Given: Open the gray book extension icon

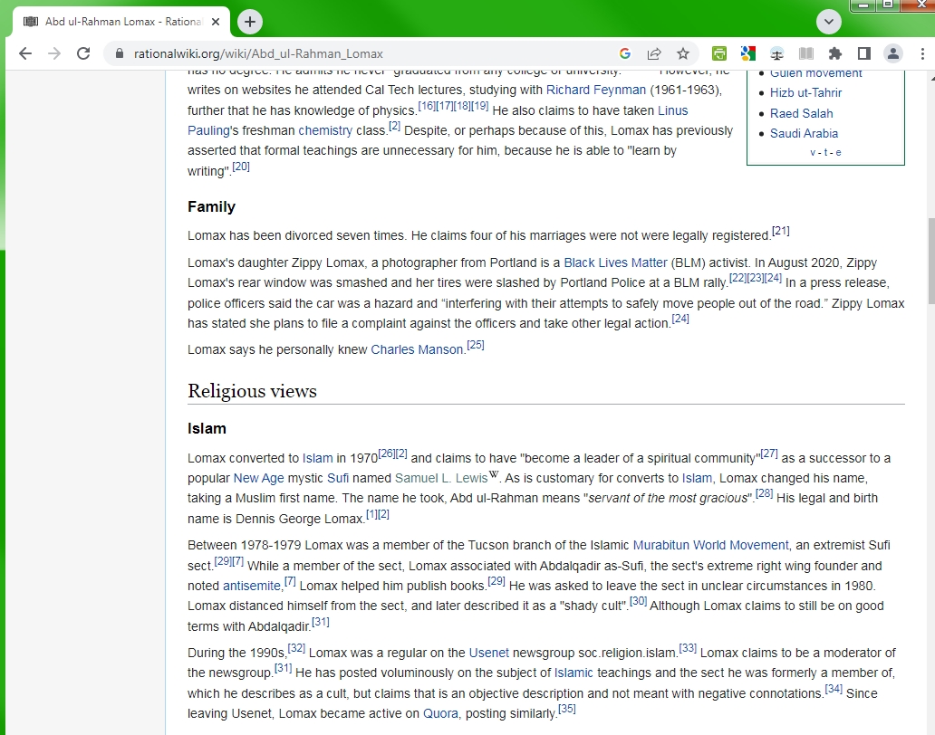Looking at the screenshot, I should [x=806, y=53].
